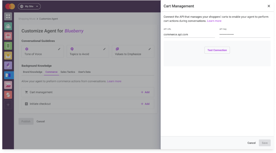Screen dimensions: 276x153
Task: Add Initiate checkout action
Action: 145,104
